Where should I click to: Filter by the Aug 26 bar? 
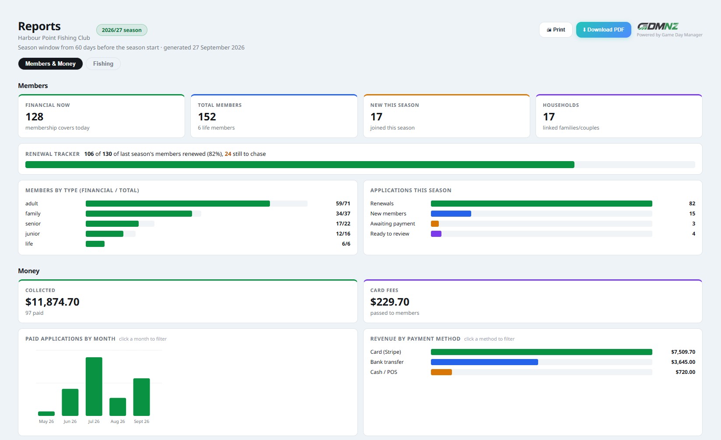pyautogui.click(x=118, y=407)
